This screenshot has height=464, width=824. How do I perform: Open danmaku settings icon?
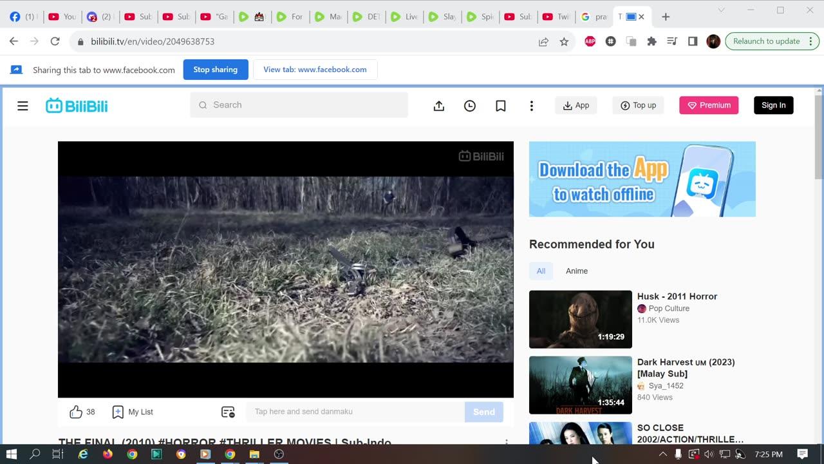coord(228,412)
